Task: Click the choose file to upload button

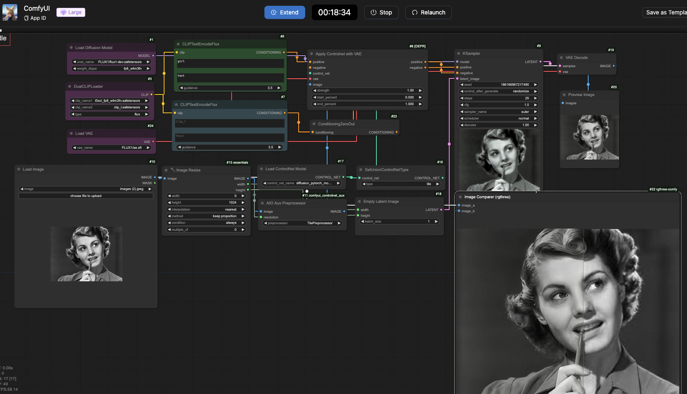Action: tap(86, 196)
